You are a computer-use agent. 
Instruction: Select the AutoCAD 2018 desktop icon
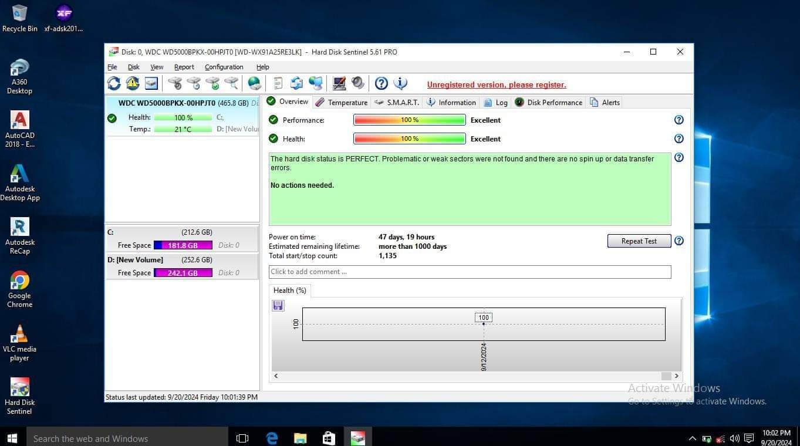(x=19, y=129)
